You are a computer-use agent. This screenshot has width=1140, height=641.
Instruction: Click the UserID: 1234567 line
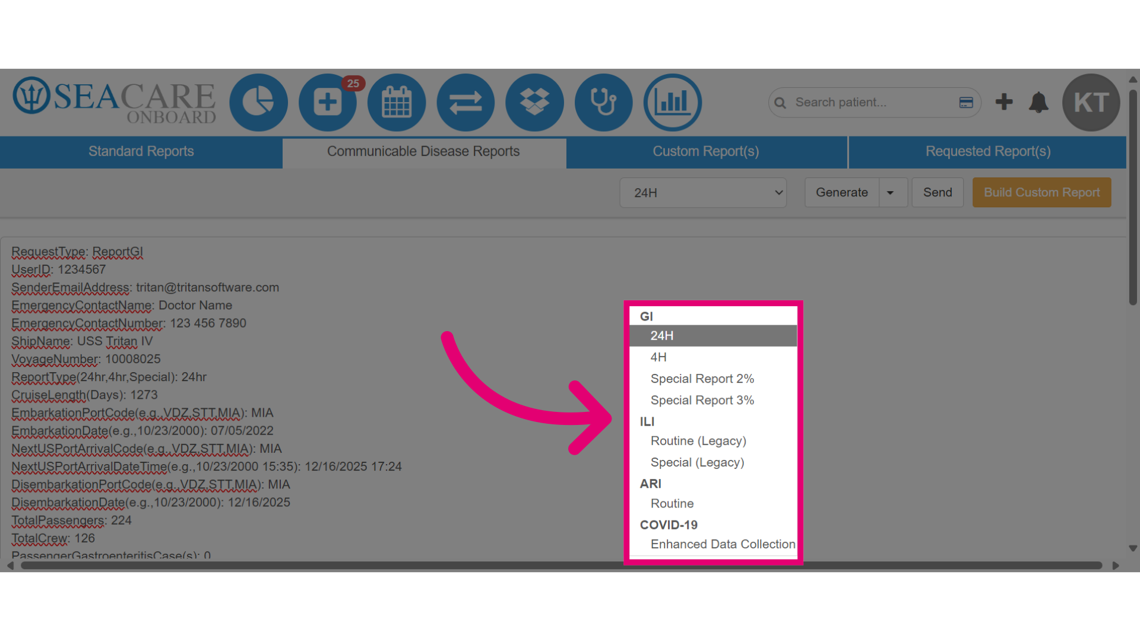(58, 269)
